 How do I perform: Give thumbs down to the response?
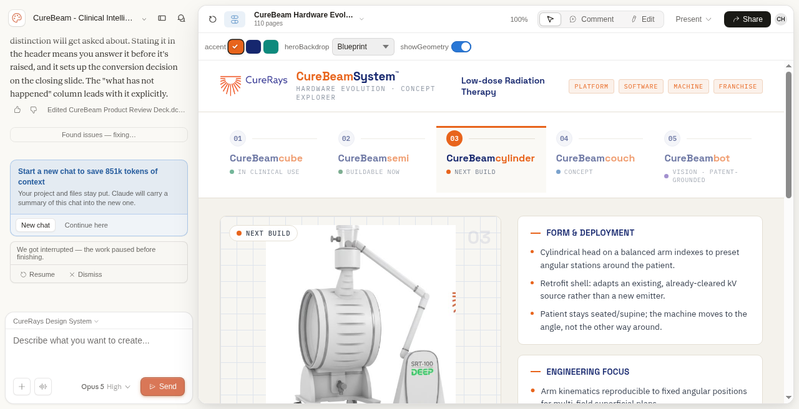[34, 110]
